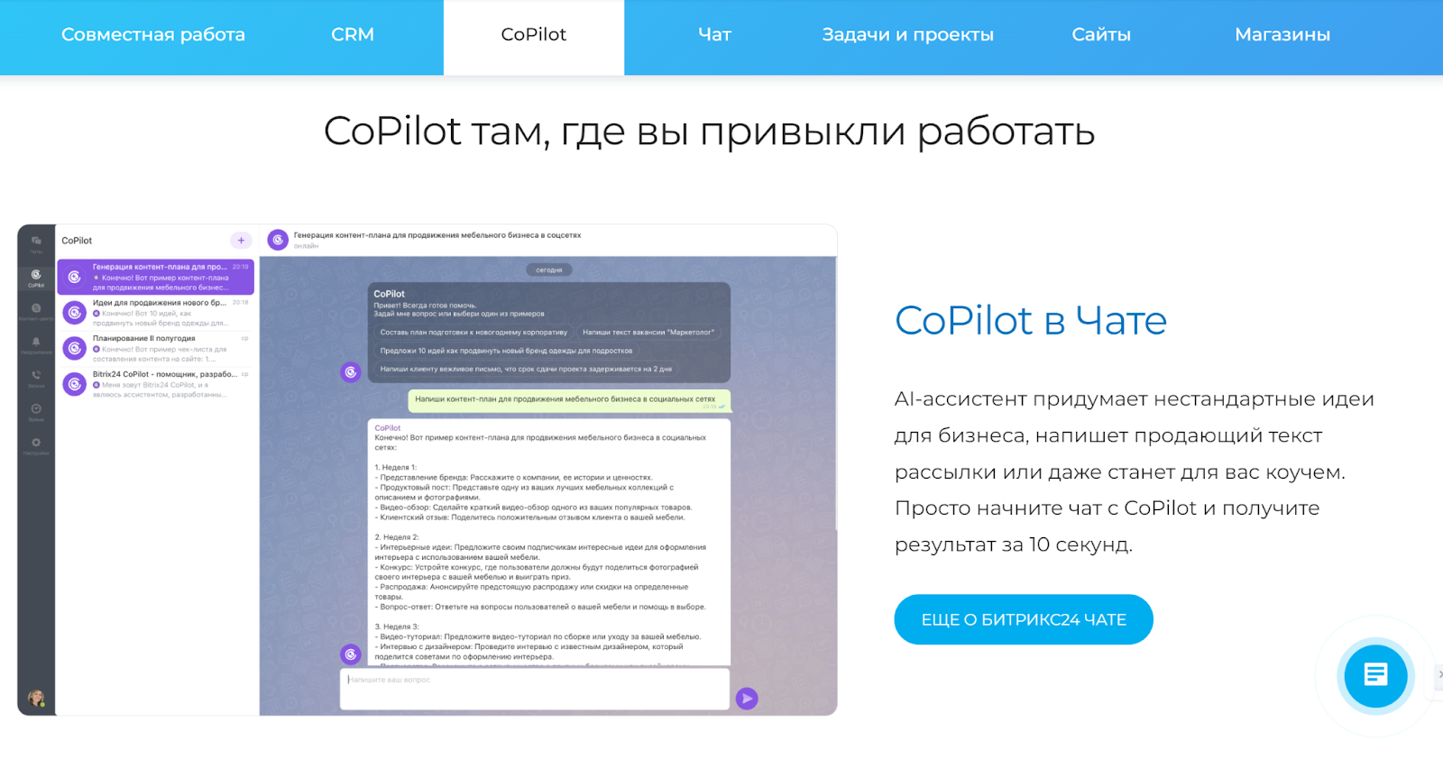
Task: Click the 'CoPilot' panel title above chat list
Action: pyautogui.click(x=77, y=241)
